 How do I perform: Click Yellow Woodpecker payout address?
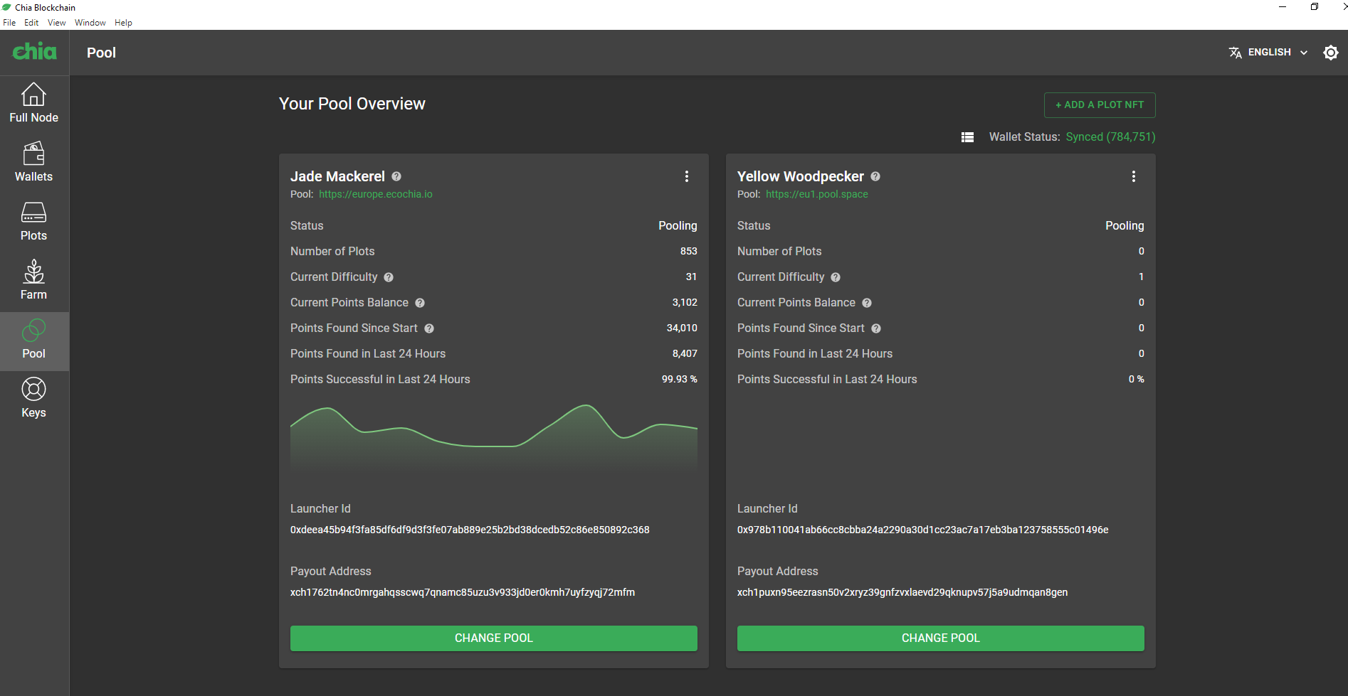(902, 592)
